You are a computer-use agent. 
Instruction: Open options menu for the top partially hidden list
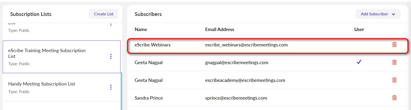111,24
